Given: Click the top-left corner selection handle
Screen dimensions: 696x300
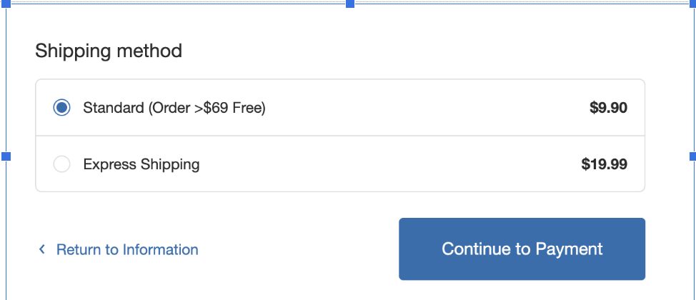Looking at the screenshot, I should pos(6,4).
